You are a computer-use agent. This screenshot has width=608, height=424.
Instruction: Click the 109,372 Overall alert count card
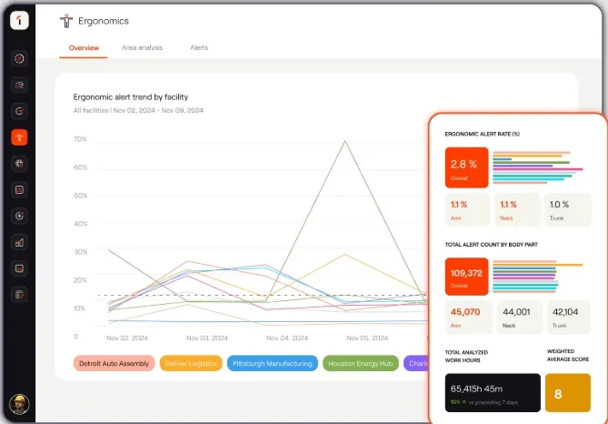pos(466,277)
